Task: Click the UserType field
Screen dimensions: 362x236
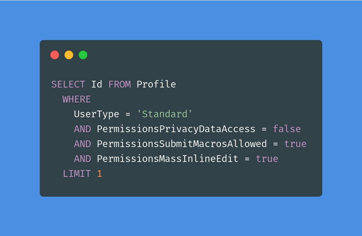Action: [x=97, y=114]
